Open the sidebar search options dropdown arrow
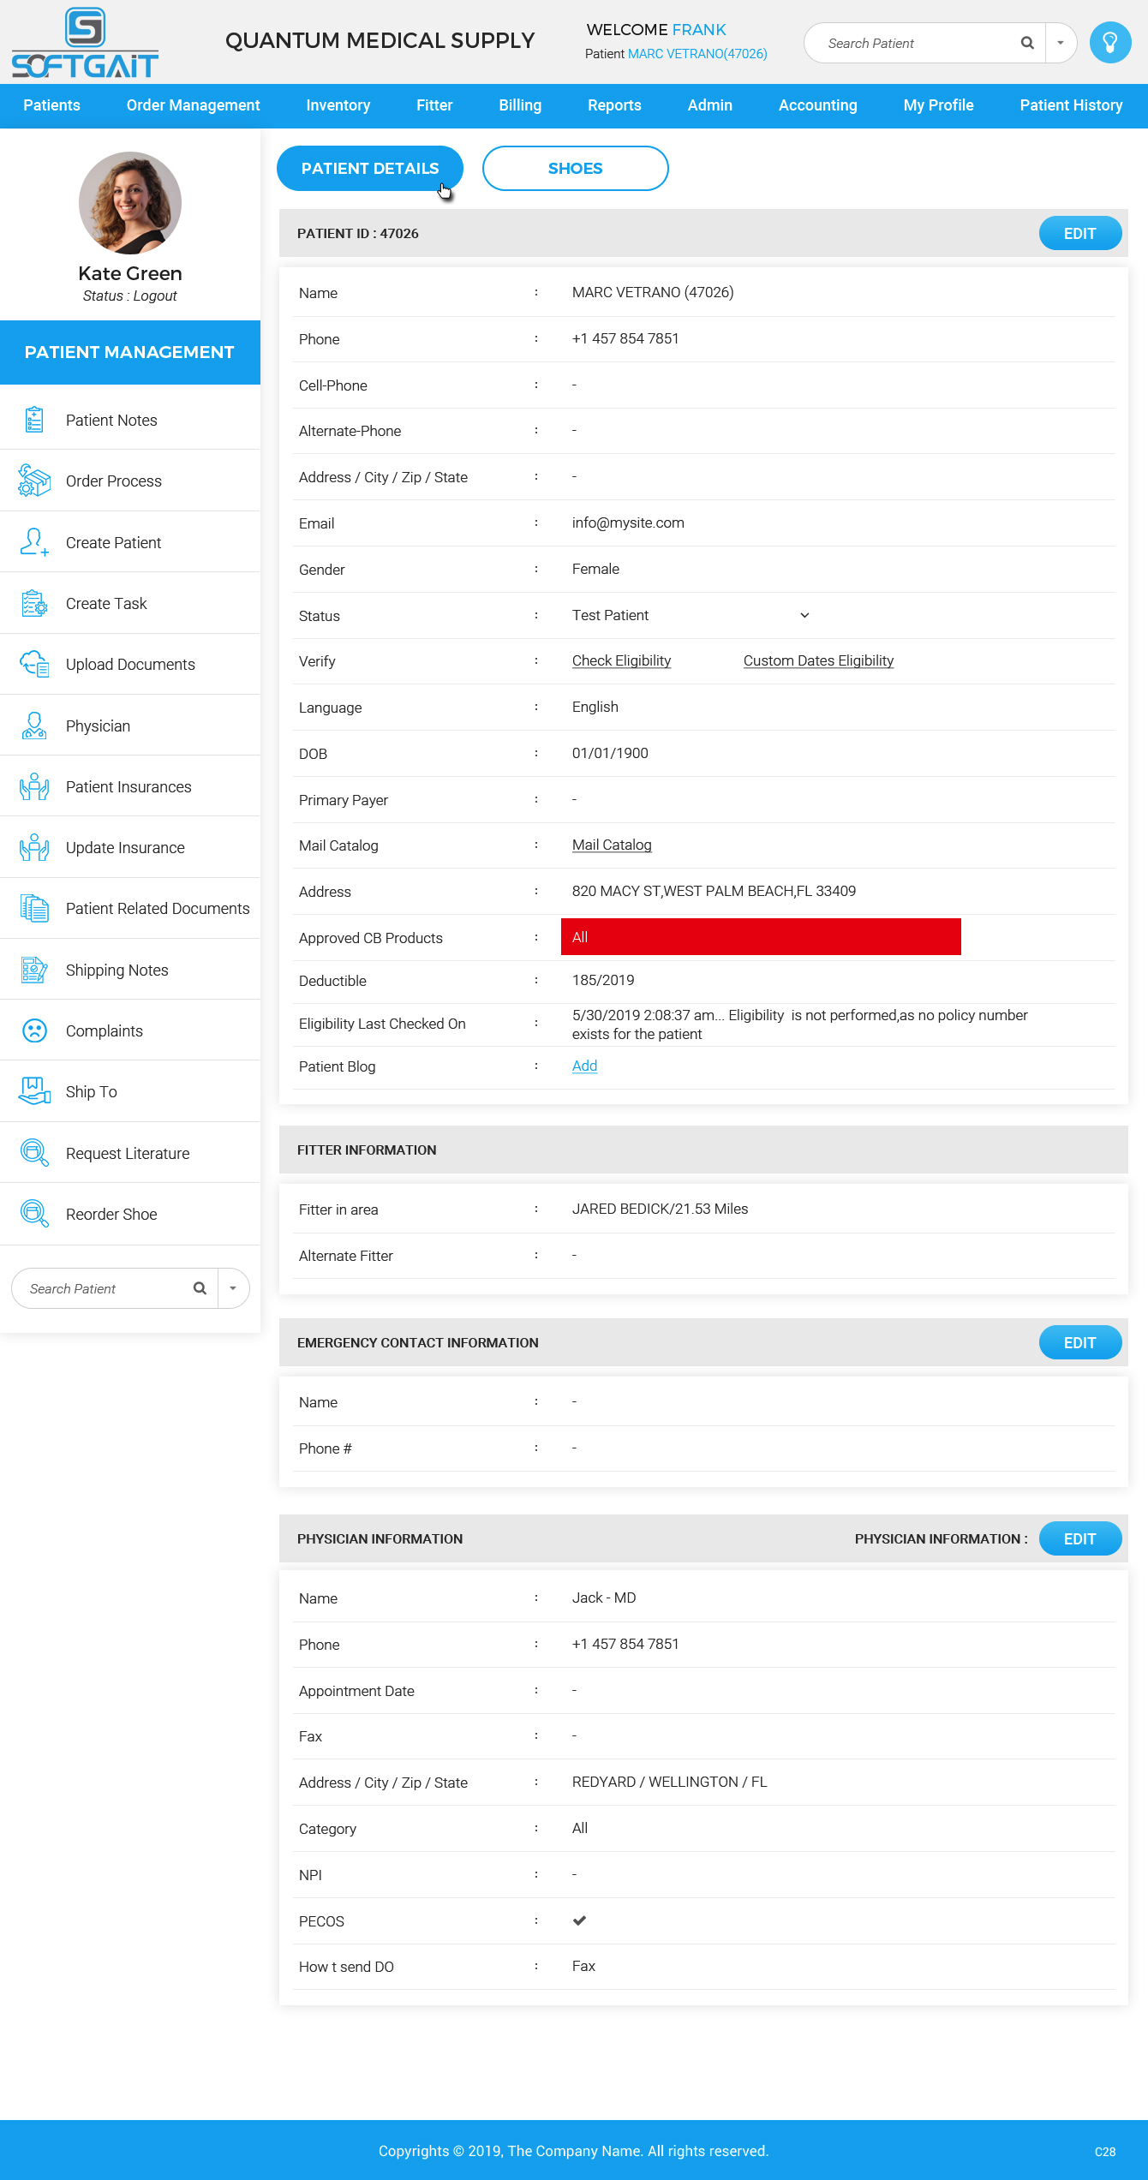Screen dimensions: 1148x2180 233,1288
